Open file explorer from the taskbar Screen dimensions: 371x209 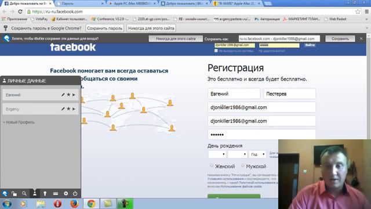point(41,204)
